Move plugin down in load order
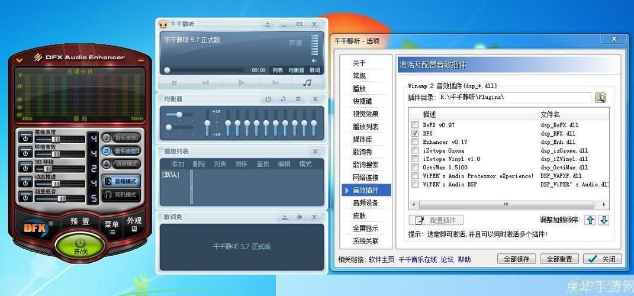Image resolution: width=634 pixels, height=296 pixels. [x=604, y=220]
